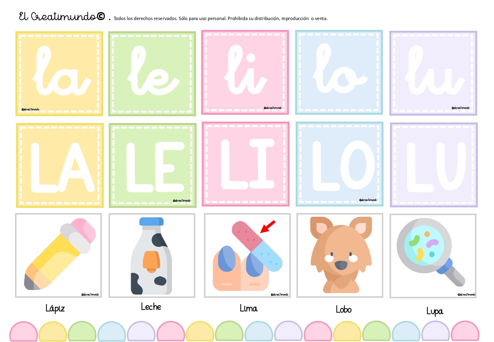Click the red arrow on the Lima card
494x342 pixels.
(x=268, y=227)
